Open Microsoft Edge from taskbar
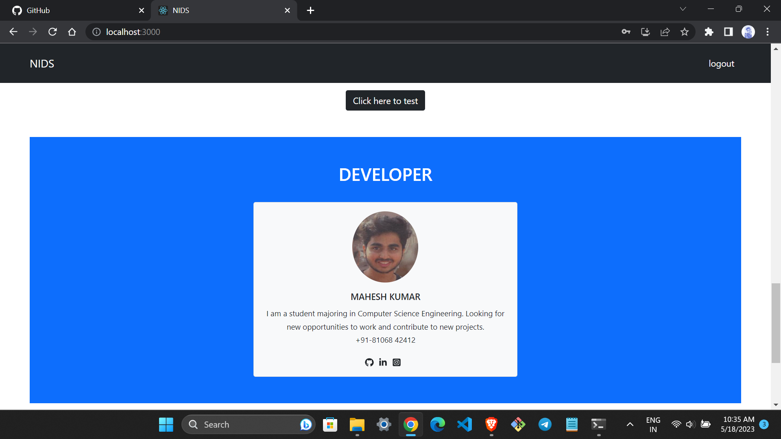Screen dimensions: 781x439 (x=438, y=424)
